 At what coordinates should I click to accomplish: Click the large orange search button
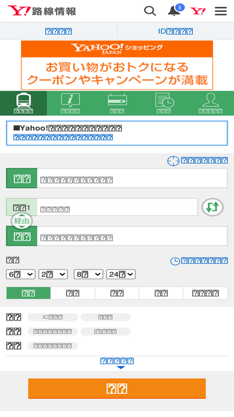(117, 388)
